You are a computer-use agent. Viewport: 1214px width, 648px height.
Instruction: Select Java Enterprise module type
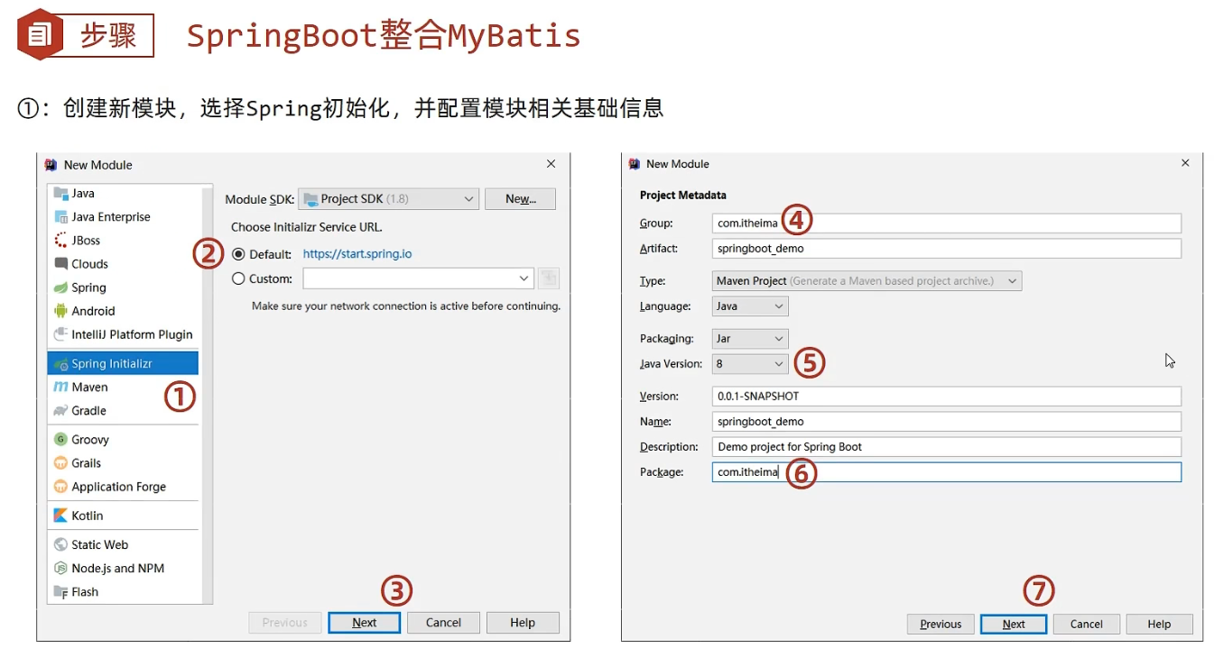tap(124, 216)
